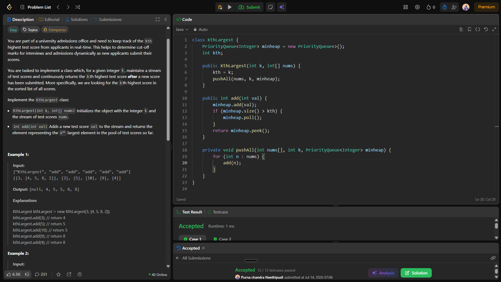The width and height of the screenshot is (501, 282).
Task: Expand the Topics tag
Action: tap(30, 30)
